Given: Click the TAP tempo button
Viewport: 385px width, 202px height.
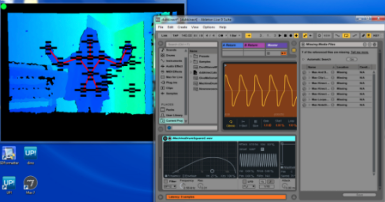Looking at the screenshot, I should (176, 35).
